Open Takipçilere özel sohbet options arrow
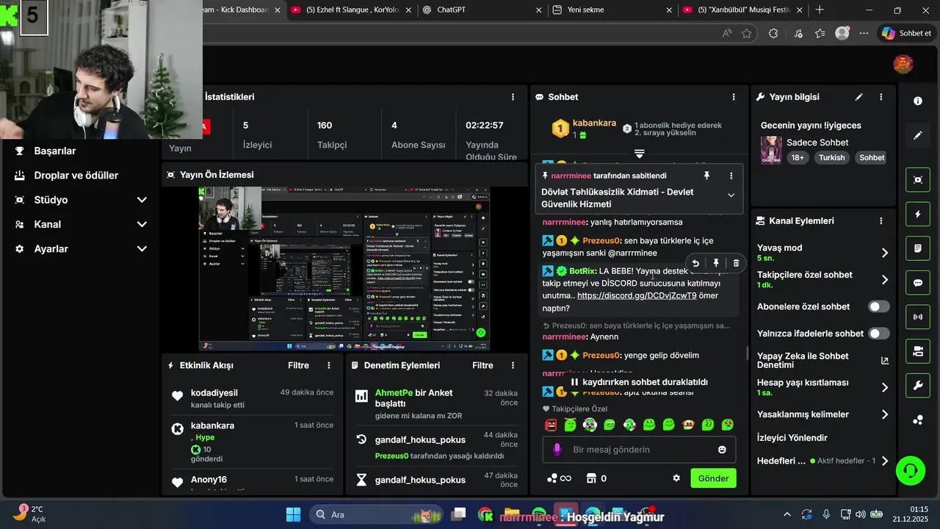The image size is (940, 529). (x=884, y=280)
